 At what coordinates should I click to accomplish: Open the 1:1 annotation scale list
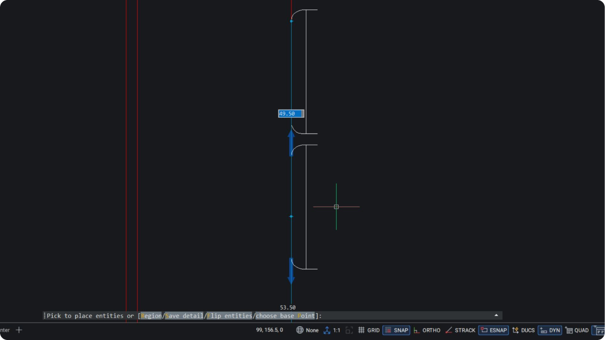click(x=337, y=330)
